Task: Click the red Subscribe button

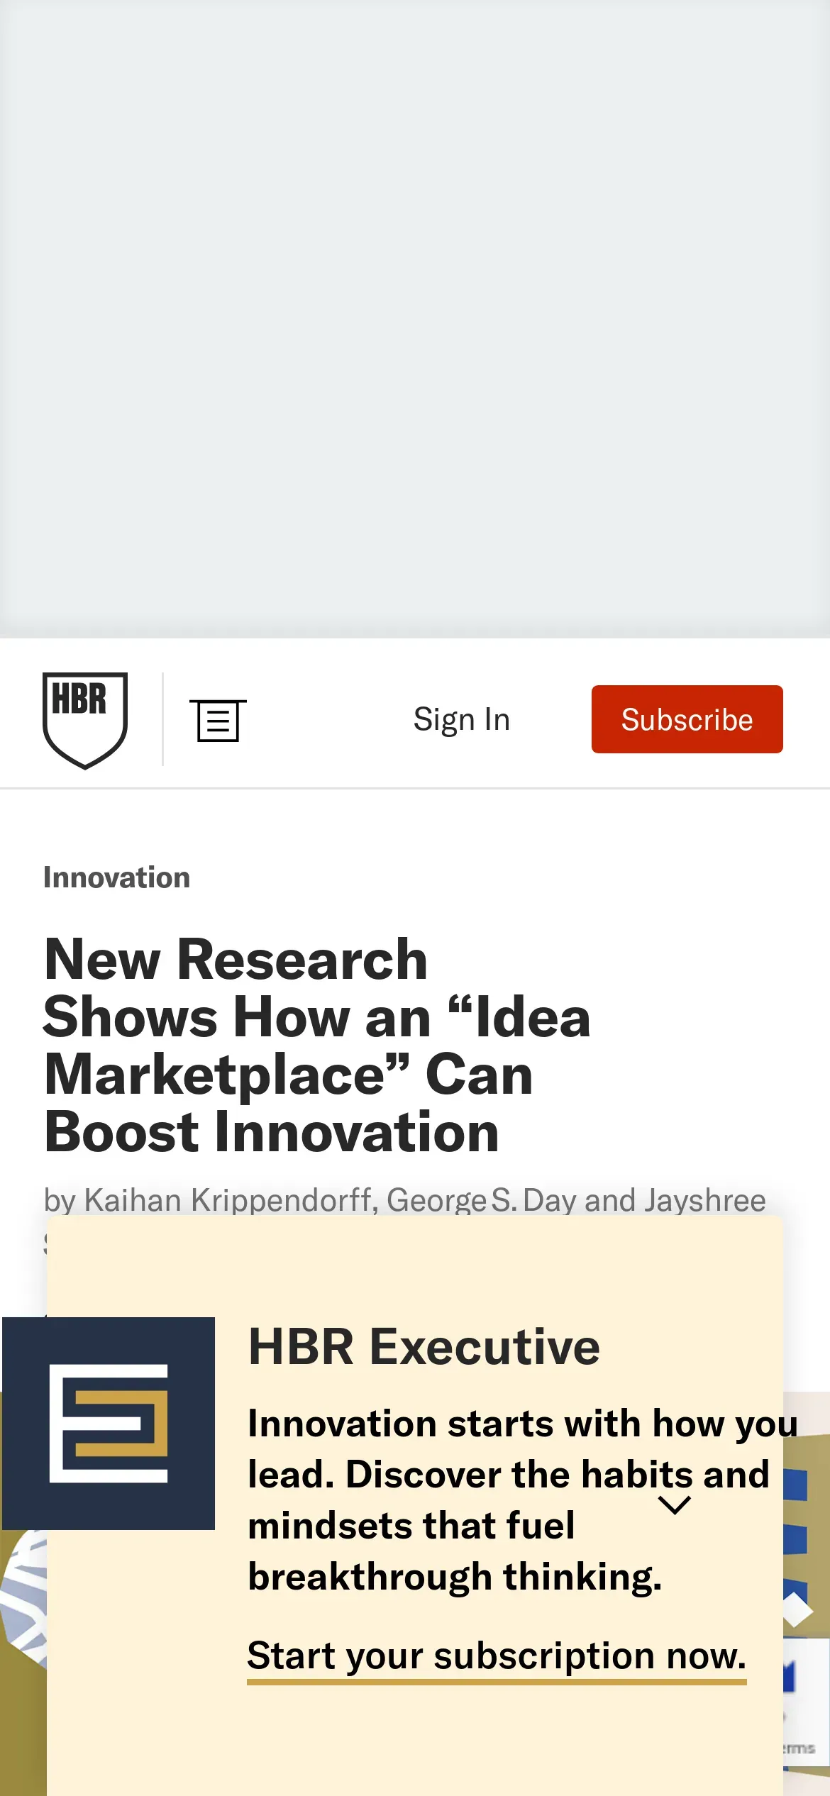Action: 687,719
